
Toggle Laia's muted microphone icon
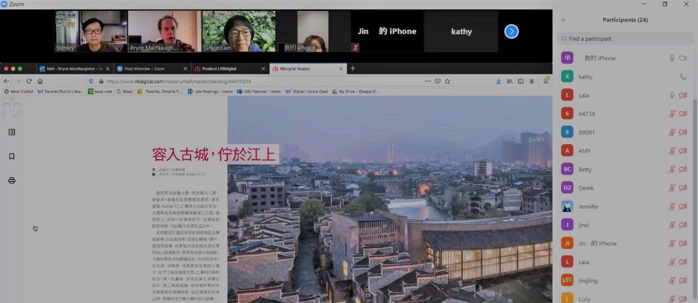[672, 262]
